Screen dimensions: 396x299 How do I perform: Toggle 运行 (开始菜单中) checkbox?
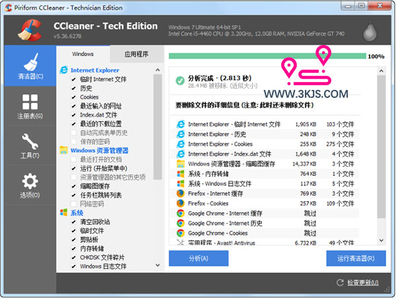[73, 168]
